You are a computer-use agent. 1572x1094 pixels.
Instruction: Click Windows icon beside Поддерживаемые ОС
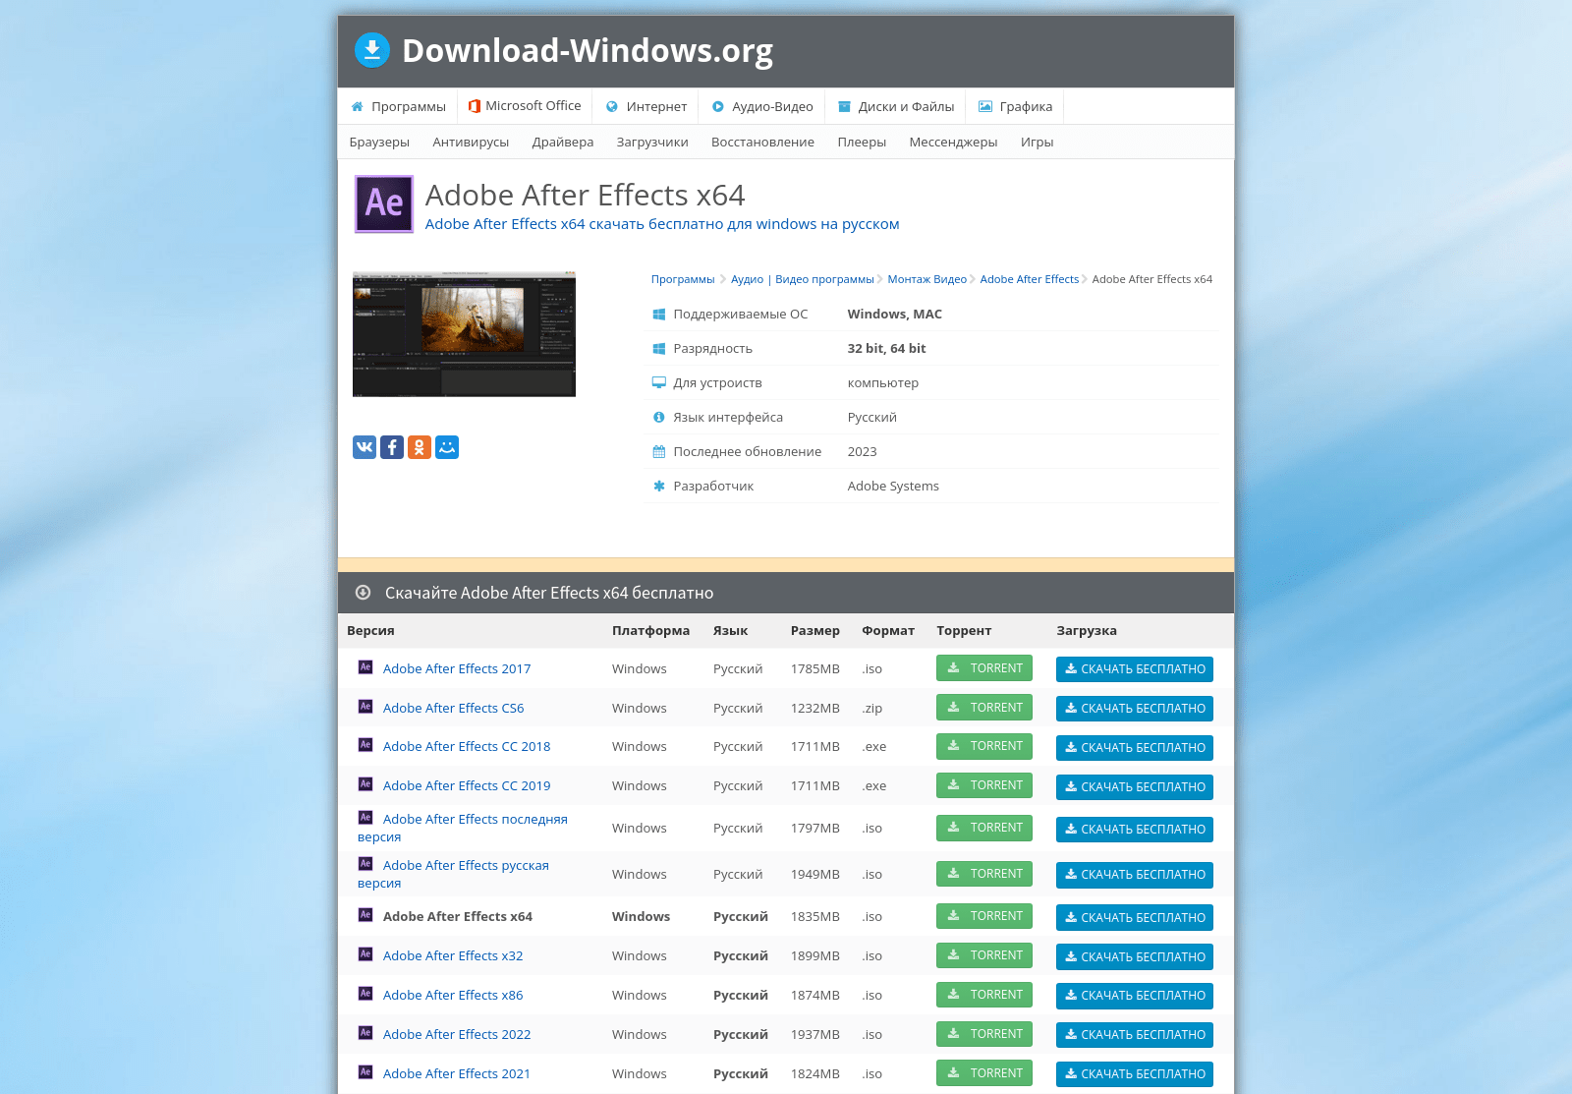coord(659,315)
